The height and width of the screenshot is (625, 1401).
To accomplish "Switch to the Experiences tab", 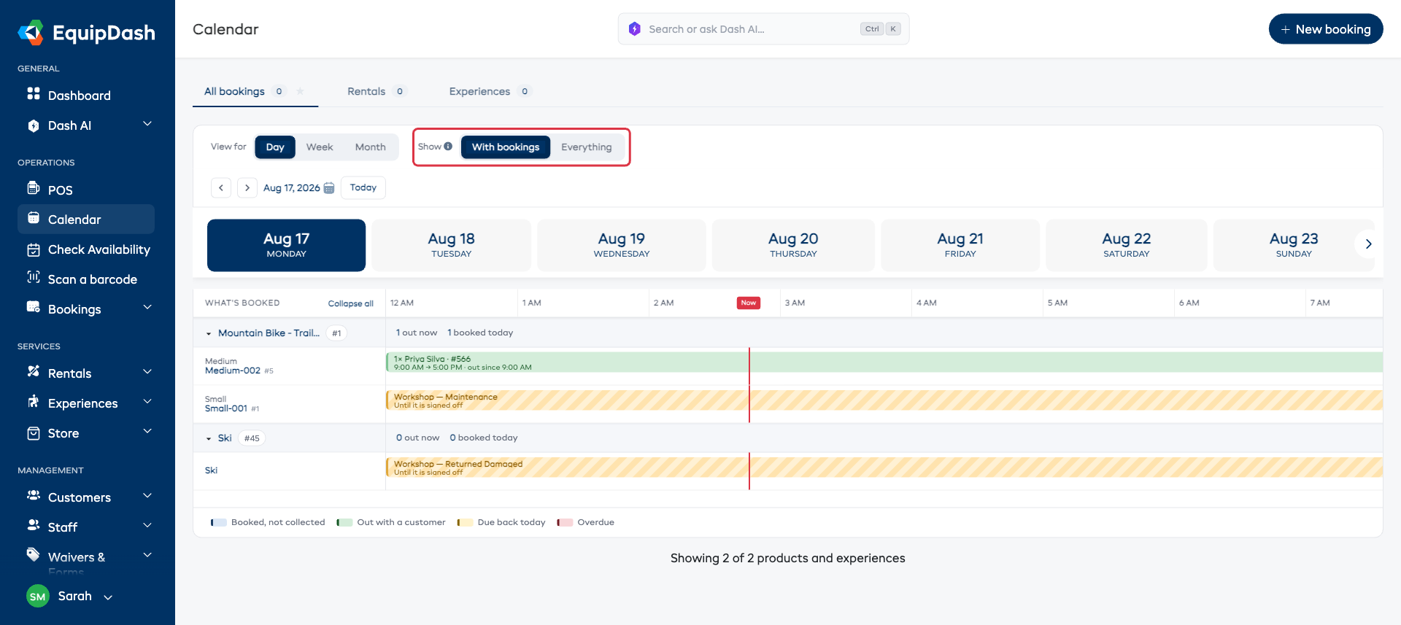I will pyautogui.click(x=490, y=91).
